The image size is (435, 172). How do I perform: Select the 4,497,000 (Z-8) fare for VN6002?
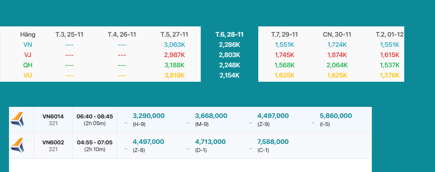(x=149, y=145)
